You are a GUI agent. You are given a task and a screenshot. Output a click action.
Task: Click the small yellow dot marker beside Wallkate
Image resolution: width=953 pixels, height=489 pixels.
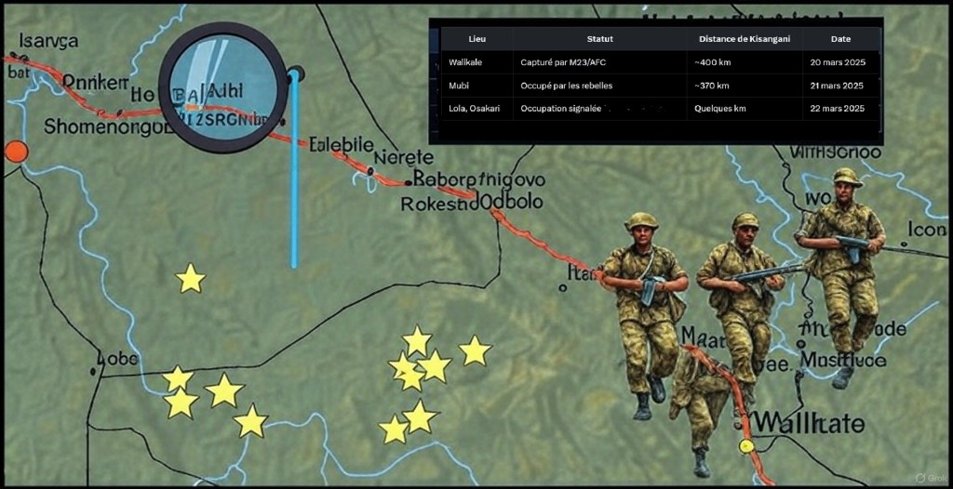(745, 446)
